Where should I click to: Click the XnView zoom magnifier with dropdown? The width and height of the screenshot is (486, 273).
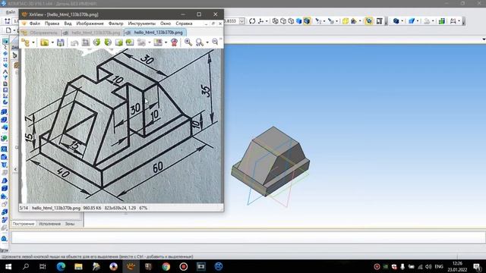point(200,42)
